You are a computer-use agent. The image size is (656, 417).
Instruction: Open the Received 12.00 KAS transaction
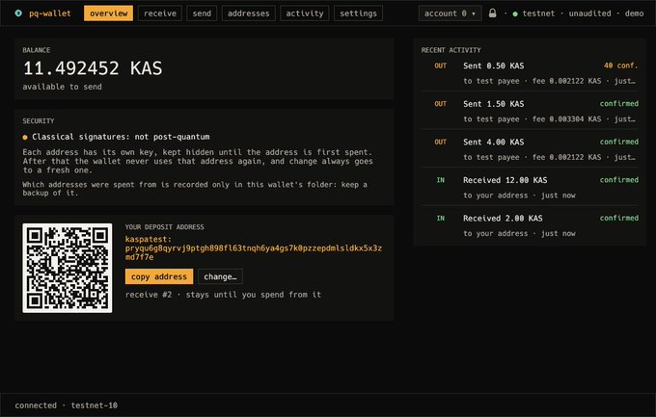point(530,187)
